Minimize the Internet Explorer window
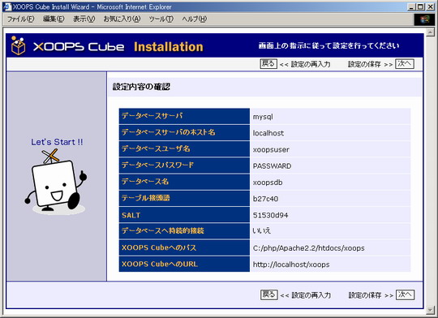 (x=411, y=6)
